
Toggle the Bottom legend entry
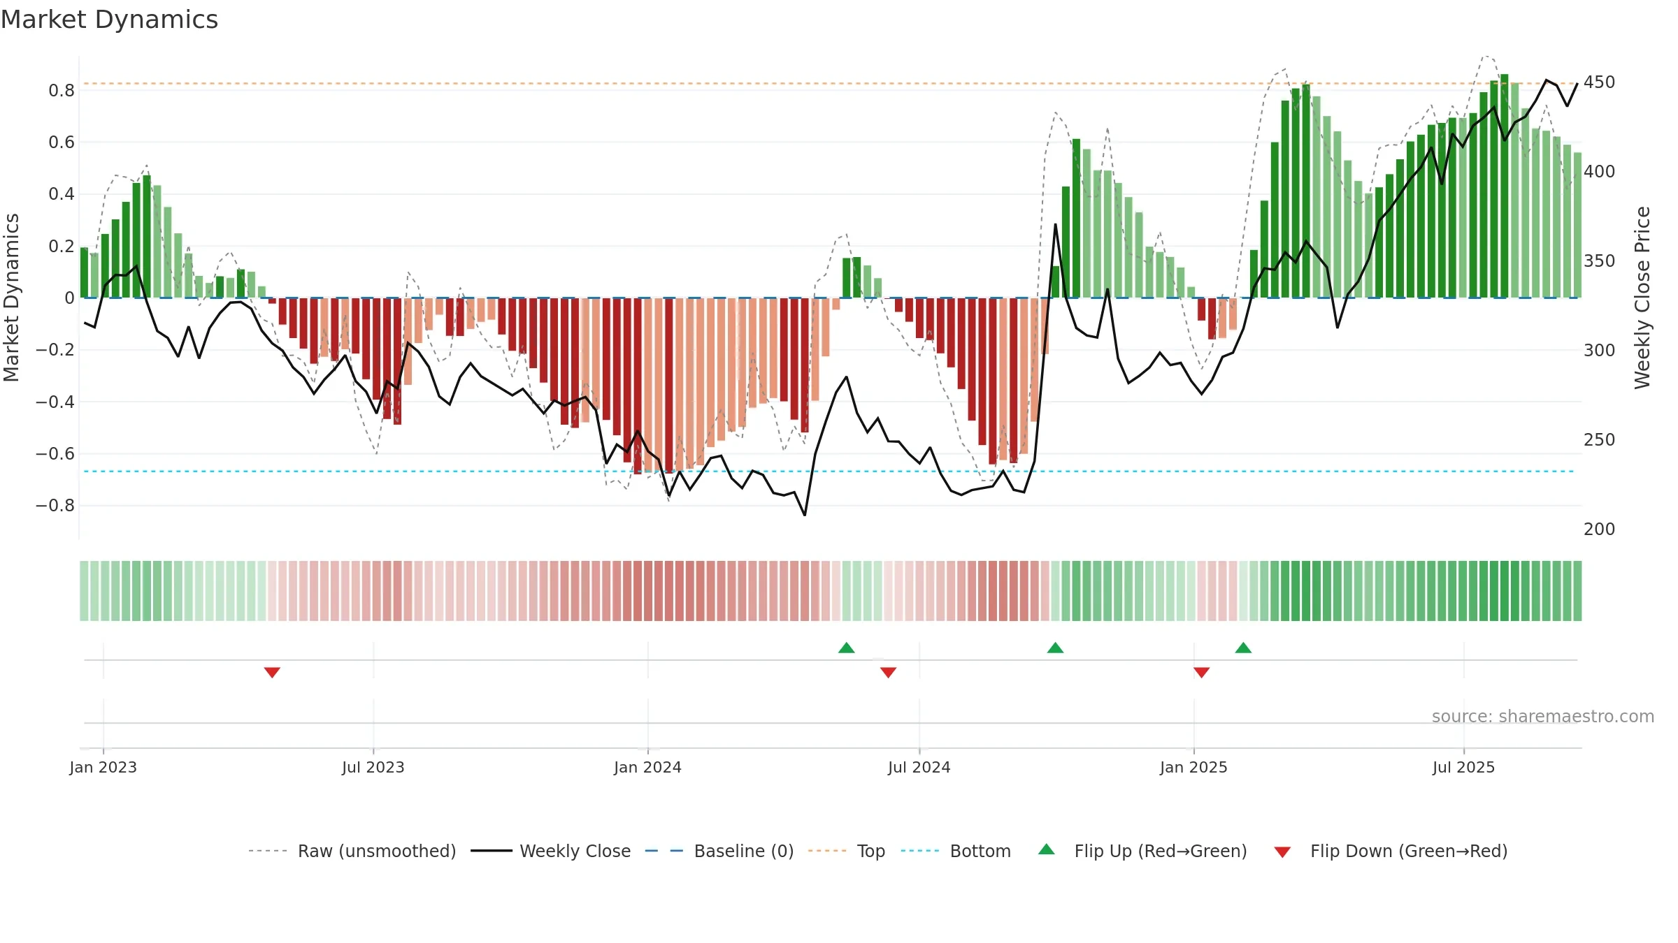coord(956,851)
